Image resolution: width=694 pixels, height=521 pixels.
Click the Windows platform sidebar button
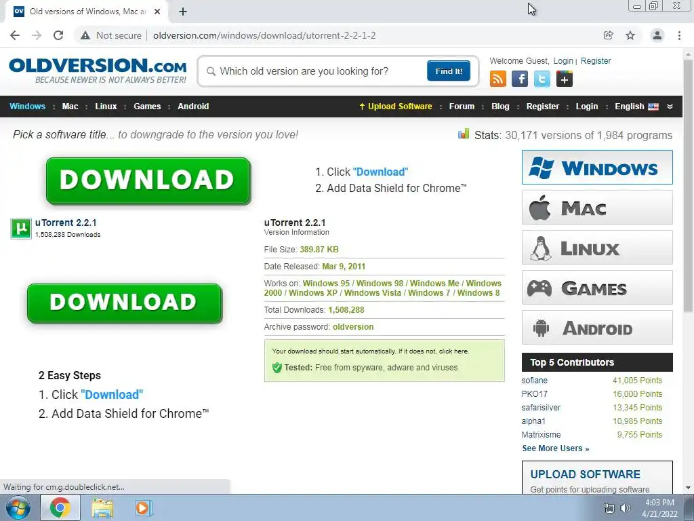pos(597,168)
